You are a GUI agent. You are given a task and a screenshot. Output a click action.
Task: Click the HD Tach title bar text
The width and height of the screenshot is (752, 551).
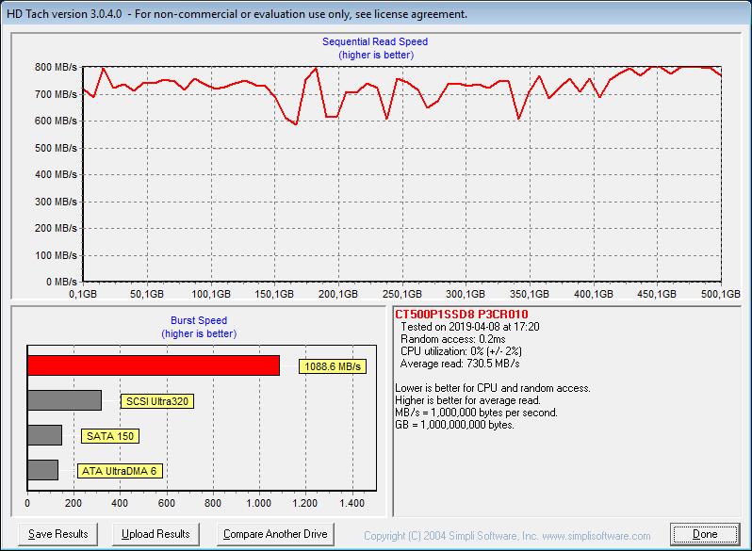[237, 14]
